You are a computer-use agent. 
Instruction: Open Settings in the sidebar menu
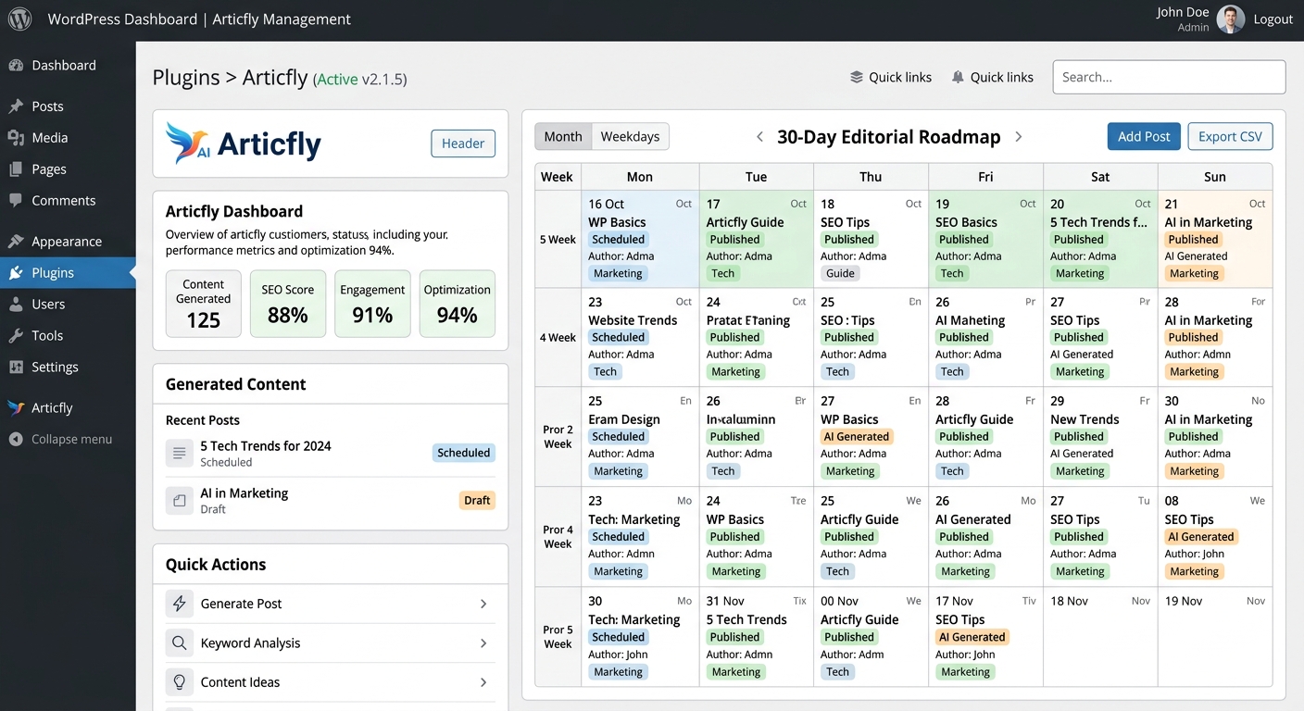[68, 368]
